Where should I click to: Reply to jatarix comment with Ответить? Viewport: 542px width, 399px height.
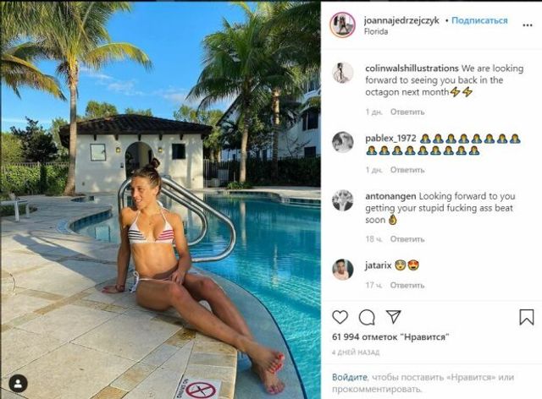click(x=407, y=285)
